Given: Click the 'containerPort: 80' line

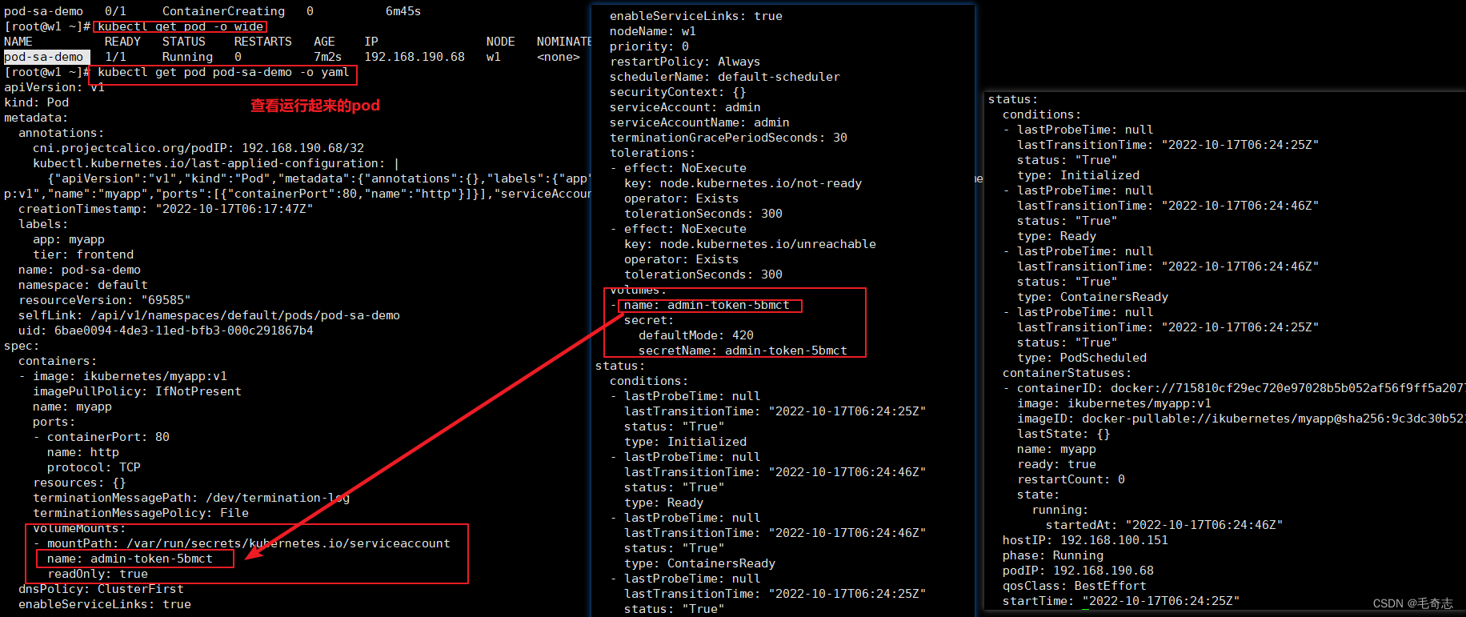Looking at the screenshot, I should point(108,437).
